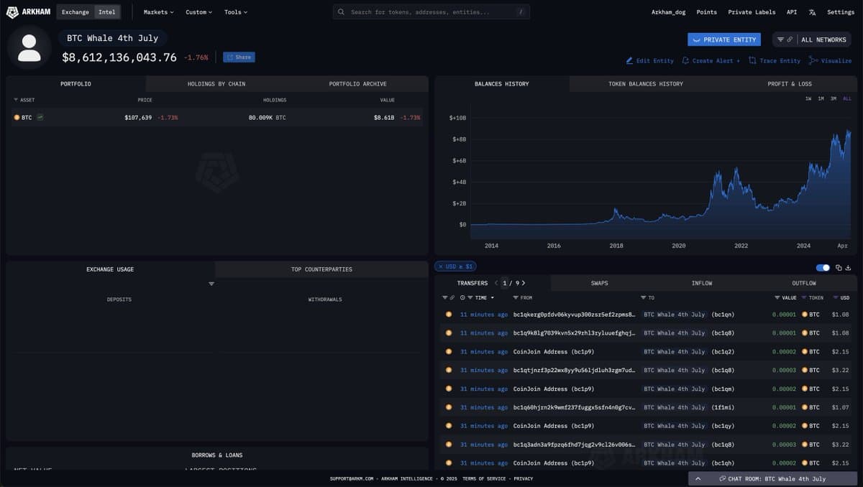This screenshot has height=487, width=863.
Task: Expand the Tools dropdown menu
Action: click(x=235, y=12)
